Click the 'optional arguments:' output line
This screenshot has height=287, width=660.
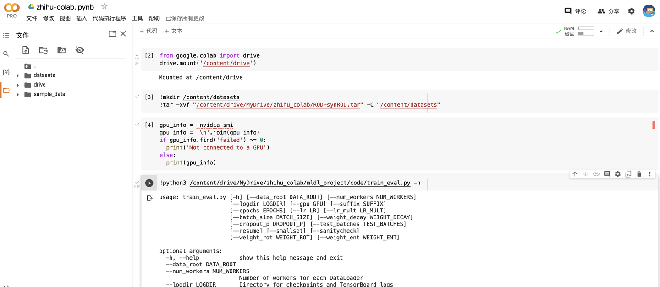point(191,251)
